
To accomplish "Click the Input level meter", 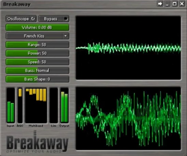I will (11, 105).
